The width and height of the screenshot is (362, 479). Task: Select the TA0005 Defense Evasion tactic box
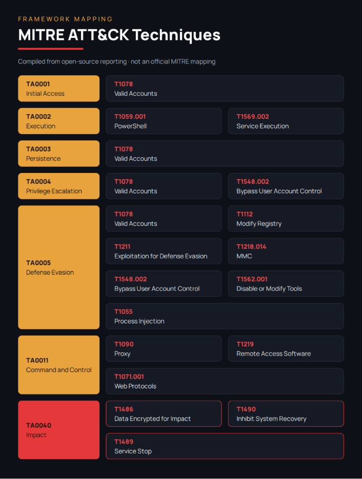click(59, 267)
